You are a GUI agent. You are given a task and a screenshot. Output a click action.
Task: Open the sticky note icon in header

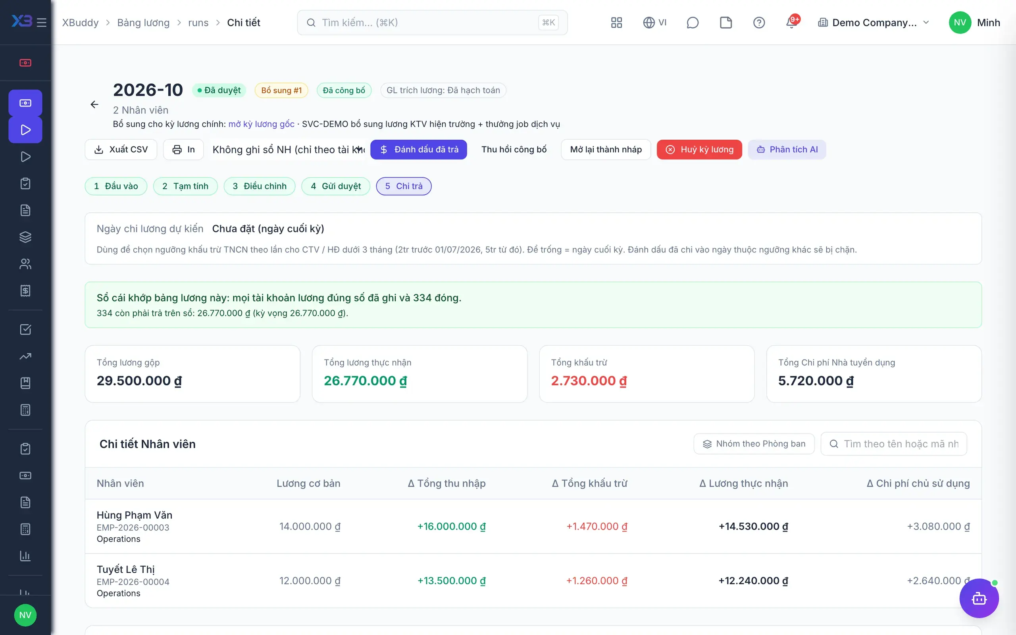[x=725, y=22]
